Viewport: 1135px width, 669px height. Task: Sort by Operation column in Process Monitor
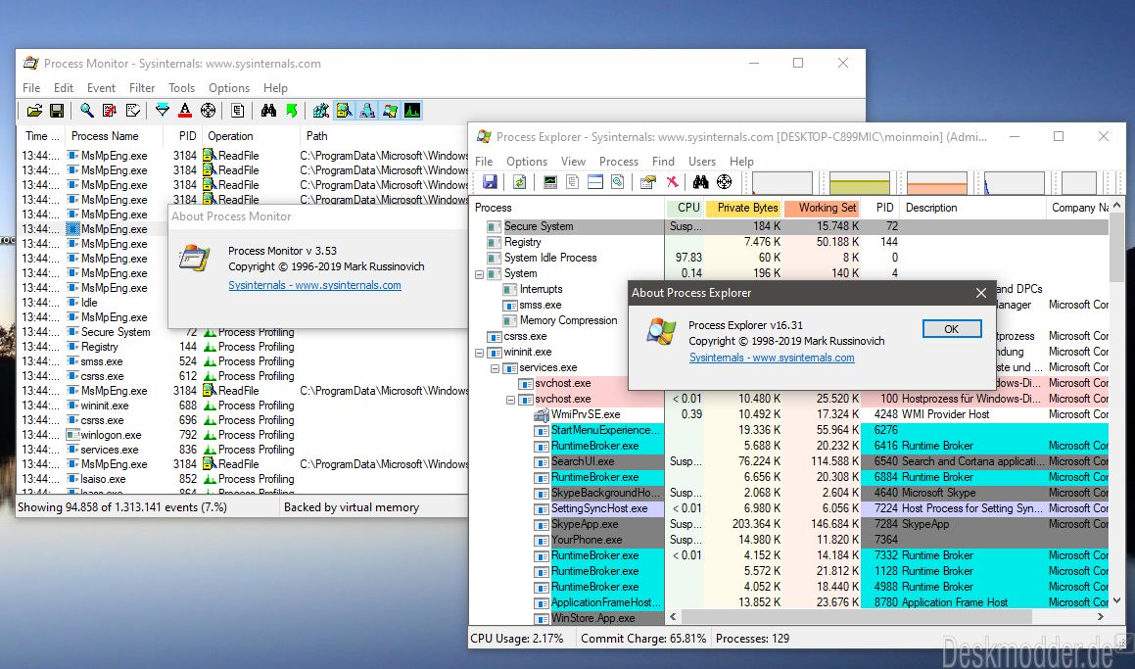(250, 136)
